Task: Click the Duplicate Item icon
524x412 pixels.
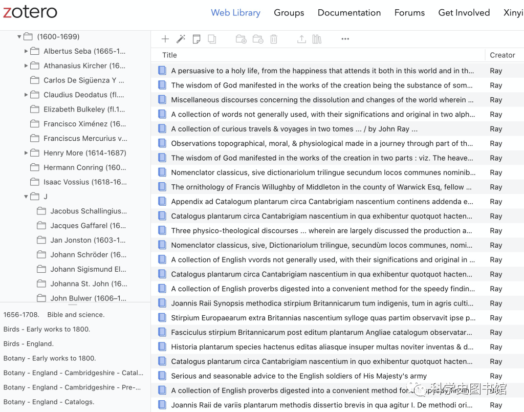Action: pyautogui.click(x=212, y=39)
